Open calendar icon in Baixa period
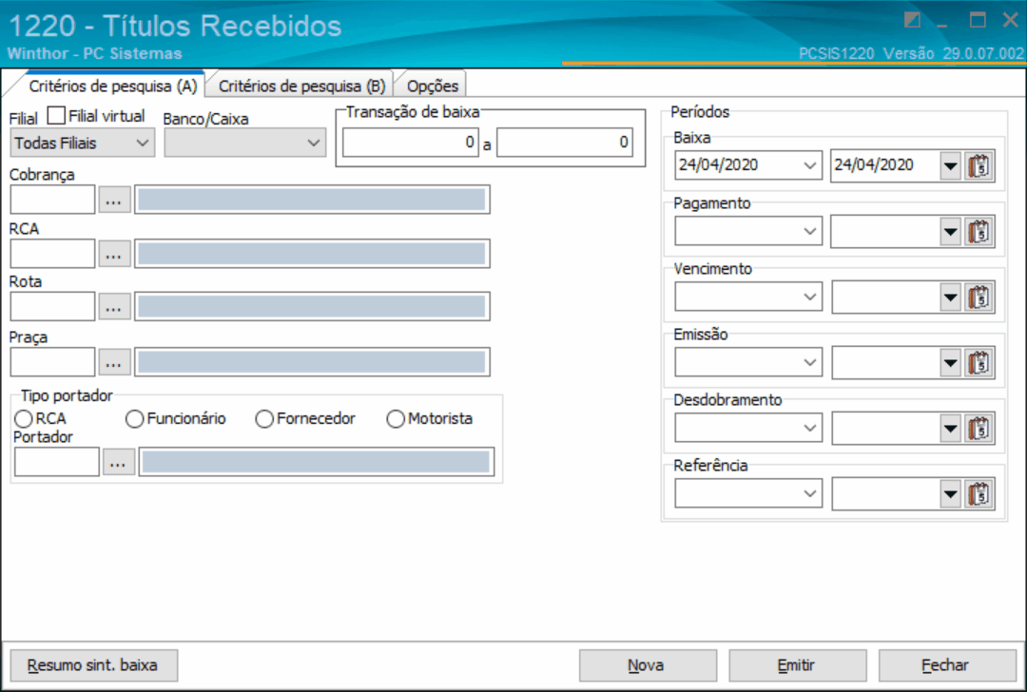Image resolution: width=1027 pixels, height=692 pixels. tap(979, 165)
